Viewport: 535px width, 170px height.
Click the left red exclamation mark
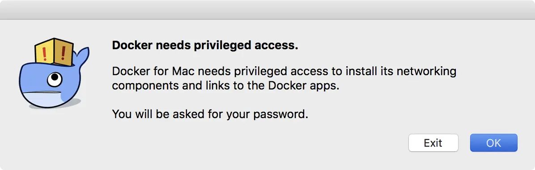pyautogui.click(x=44, y=54)
